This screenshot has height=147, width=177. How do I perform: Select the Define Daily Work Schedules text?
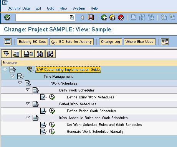pos(91,97)
